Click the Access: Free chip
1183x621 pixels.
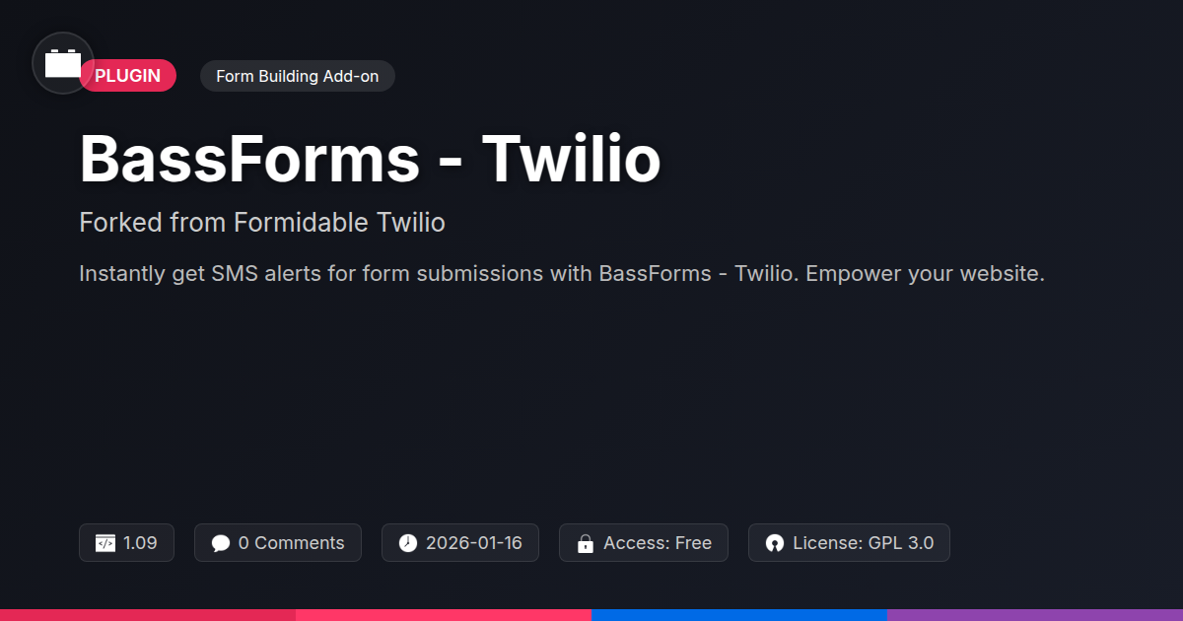(644, 543)
